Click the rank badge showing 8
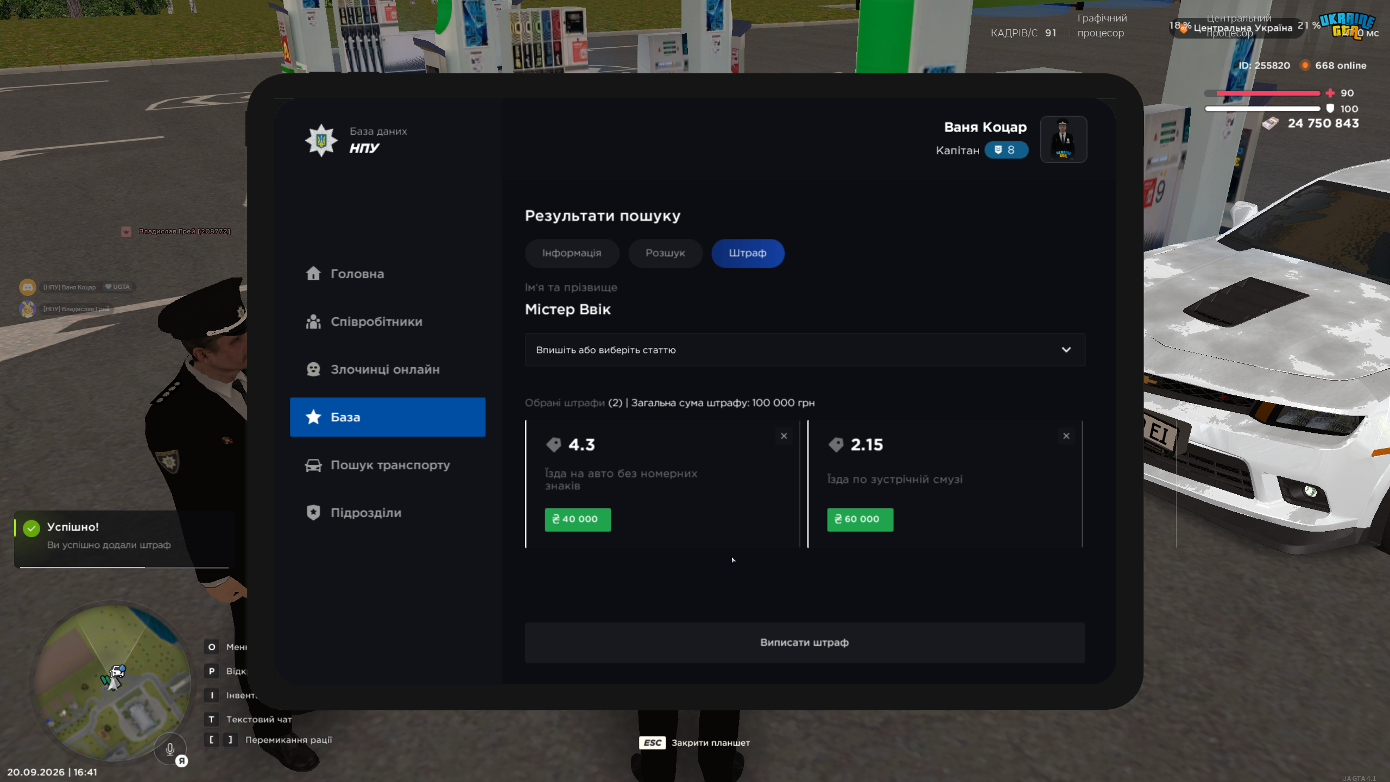This screenshot has width=1390, height=782. point(1006,150)
